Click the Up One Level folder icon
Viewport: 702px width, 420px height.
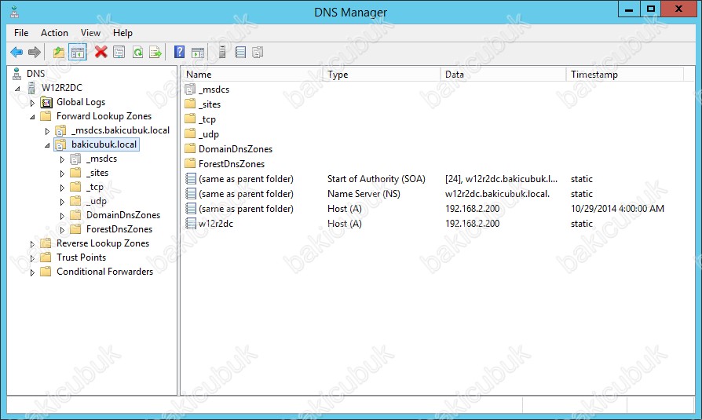click(59, 53)
